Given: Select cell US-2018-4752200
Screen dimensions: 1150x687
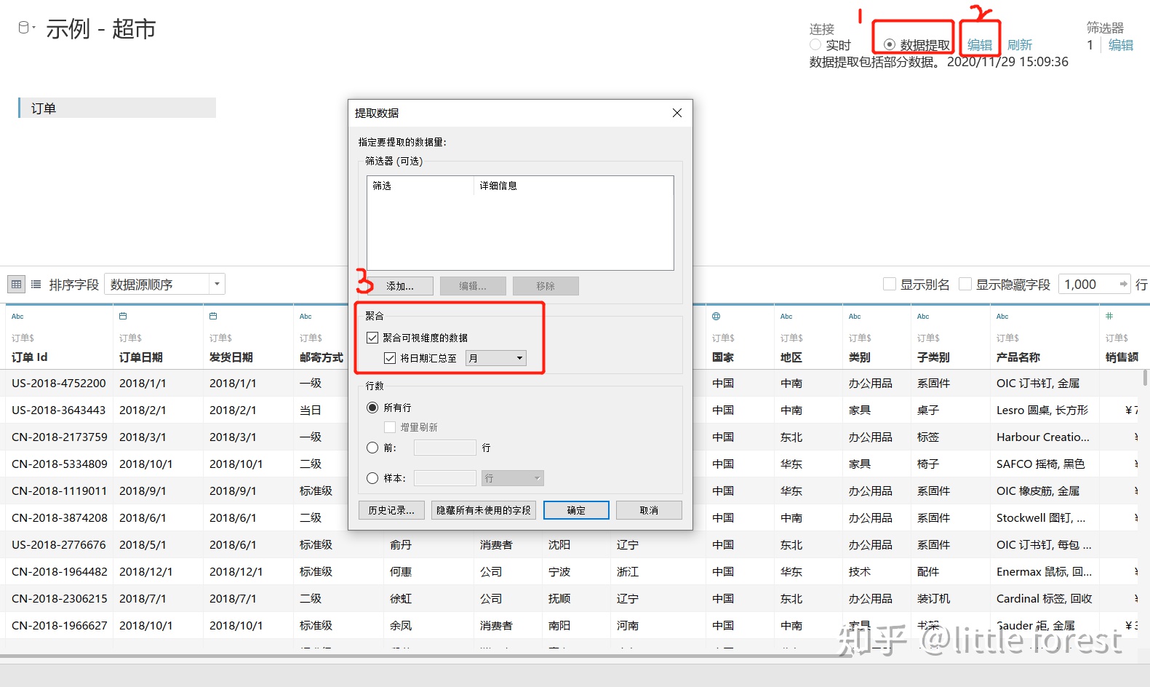Looking at the screenshot, I should click(x=59, y=383).
